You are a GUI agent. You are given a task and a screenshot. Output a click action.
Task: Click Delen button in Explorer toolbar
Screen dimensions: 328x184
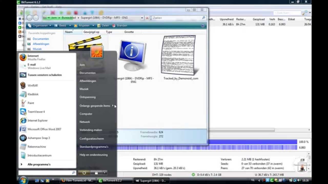tap(103, 26)
